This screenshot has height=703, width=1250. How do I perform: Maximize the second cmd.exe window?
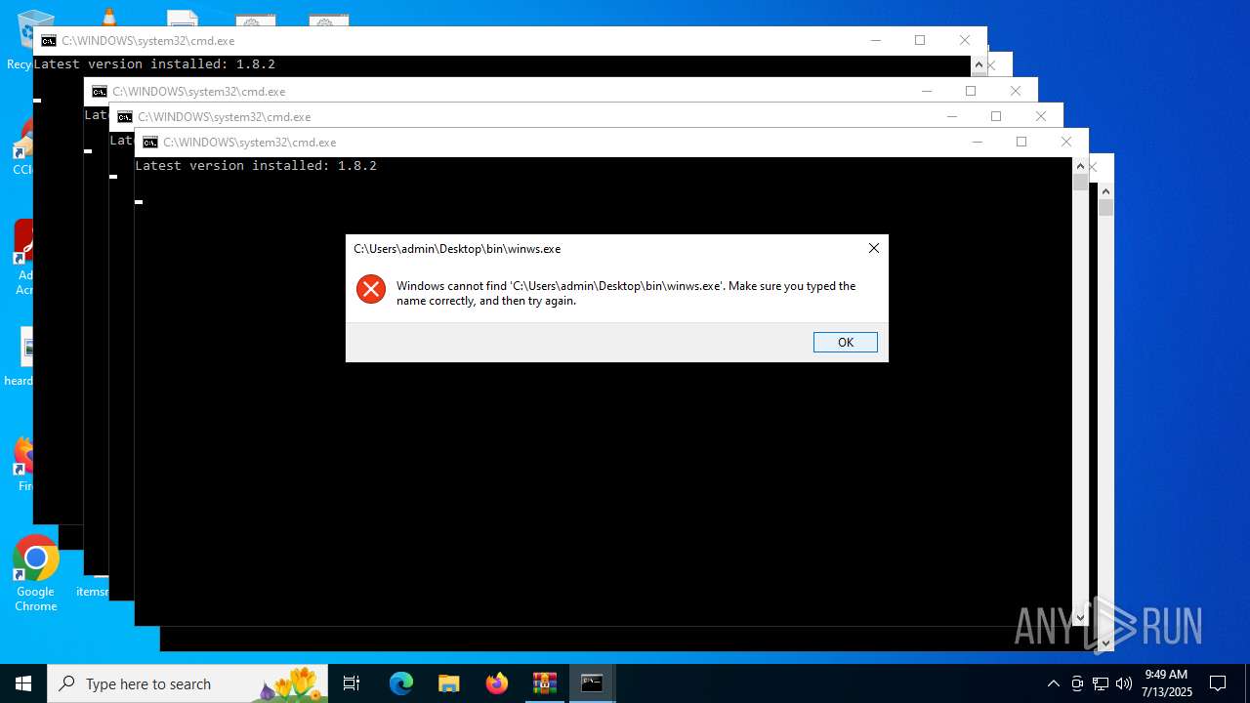coord(971,91)
